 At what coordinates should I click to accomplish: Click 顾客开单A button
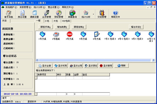[46, 27]
